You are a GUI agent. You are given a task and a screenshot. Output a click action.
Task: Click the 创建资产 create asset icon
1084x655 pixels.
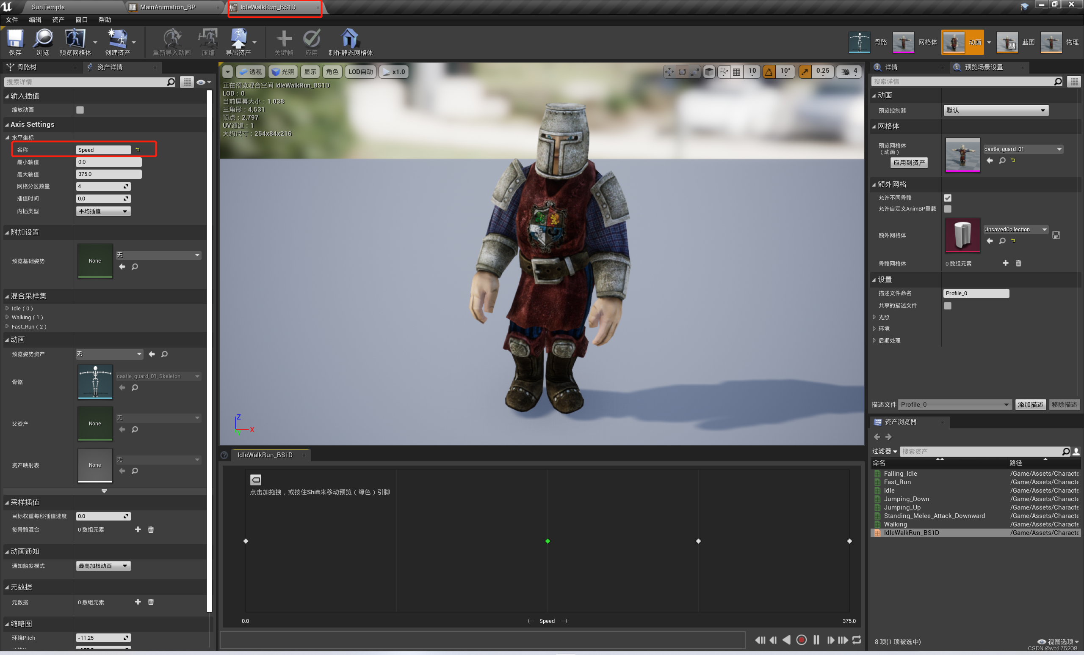(117, 42)
